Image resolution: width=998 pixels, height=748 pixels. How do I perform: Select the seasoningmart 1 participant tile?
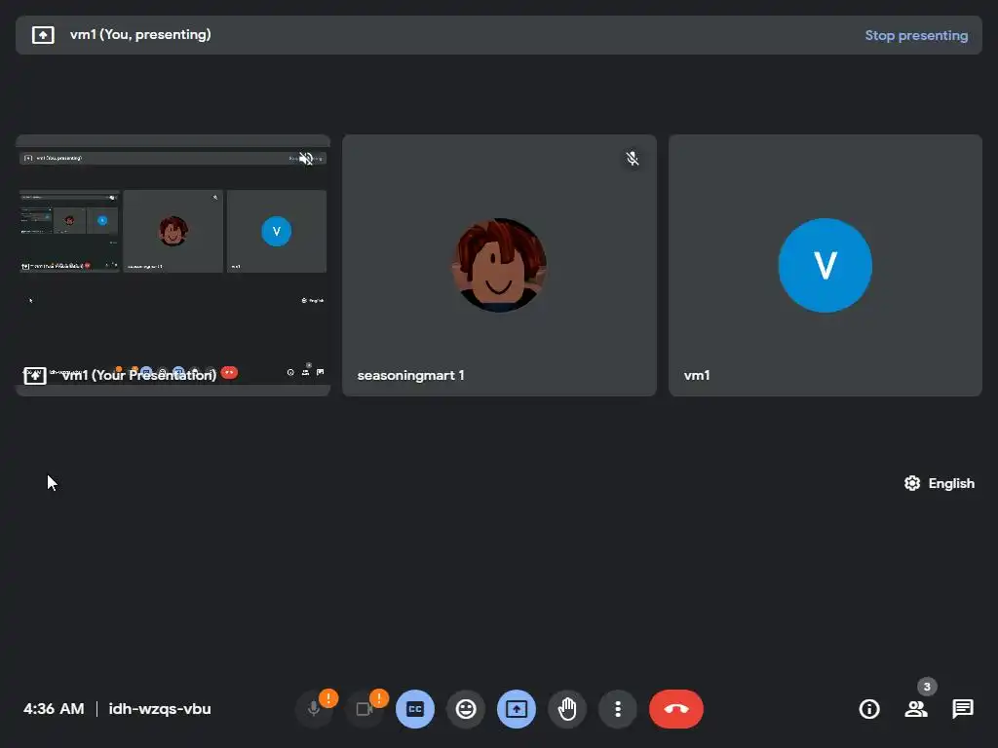click(499, 265)
